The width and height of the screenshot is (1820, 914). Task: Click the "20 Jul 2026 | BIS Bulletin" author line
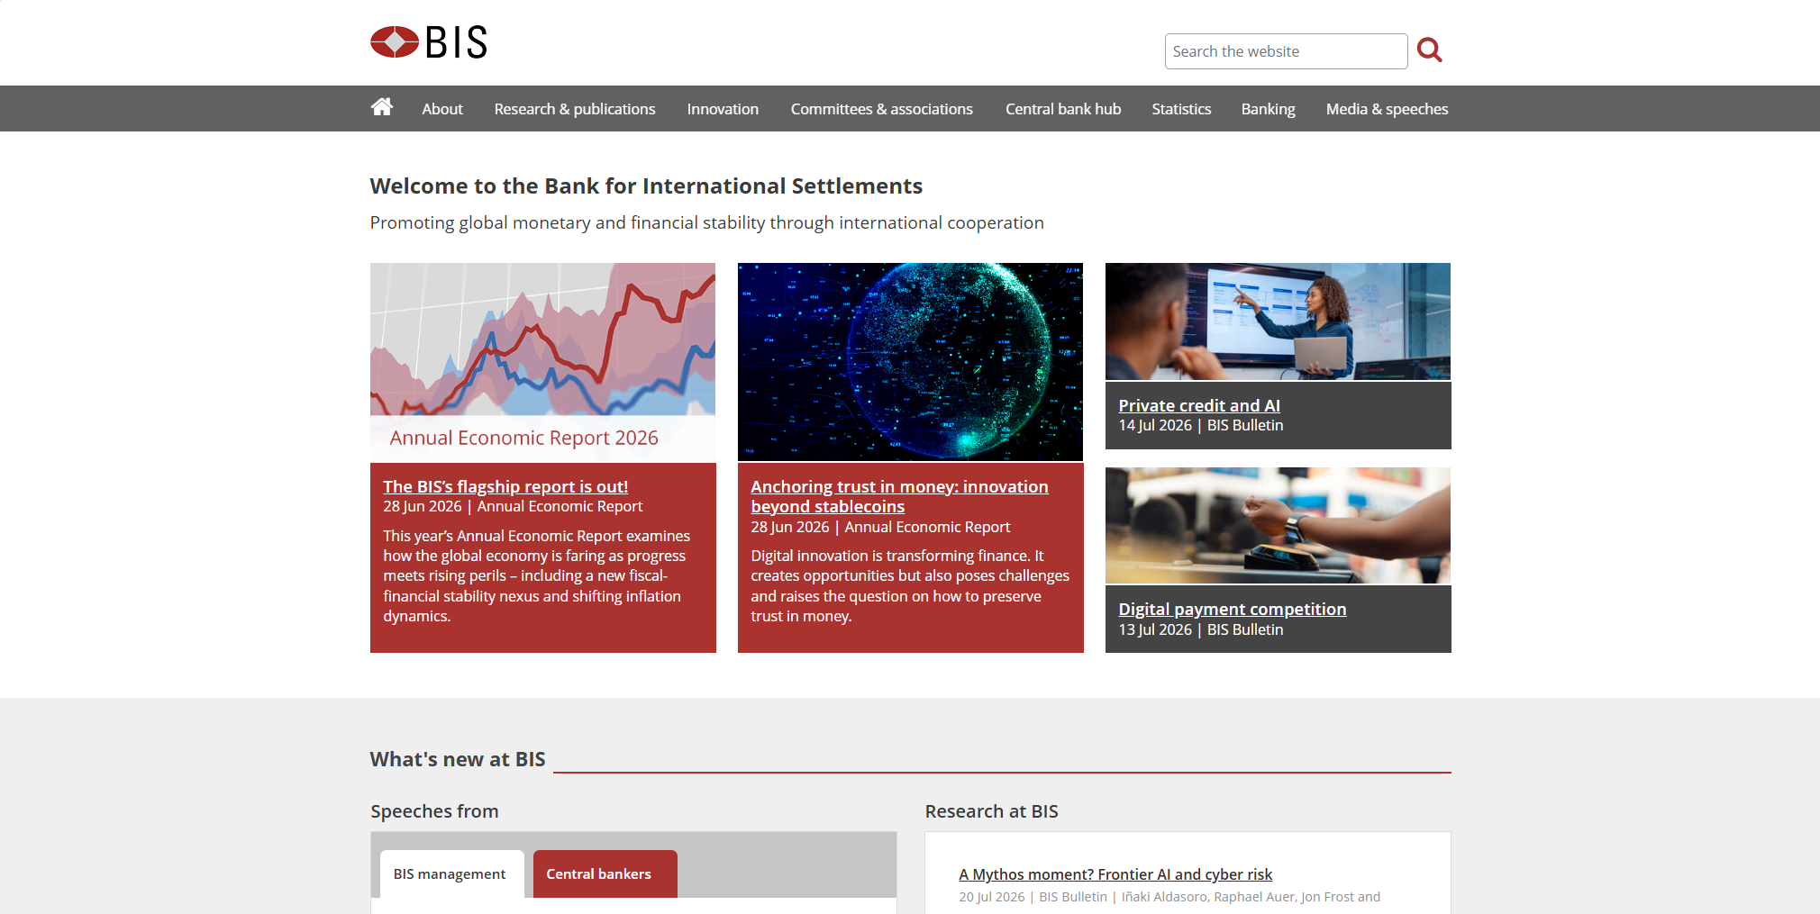(1169, 897)
